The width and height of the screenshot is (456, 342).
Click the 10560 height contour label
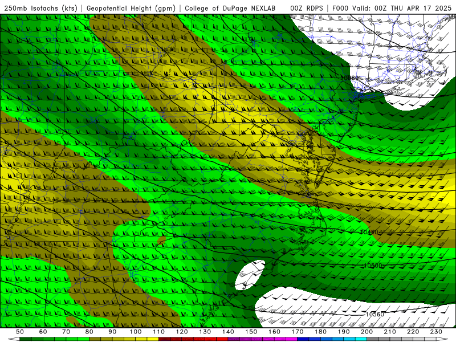click(375, 314)
